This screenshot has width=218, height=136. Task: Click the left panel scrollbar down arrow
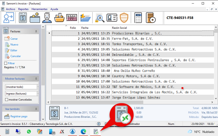(x=43, y=119)
